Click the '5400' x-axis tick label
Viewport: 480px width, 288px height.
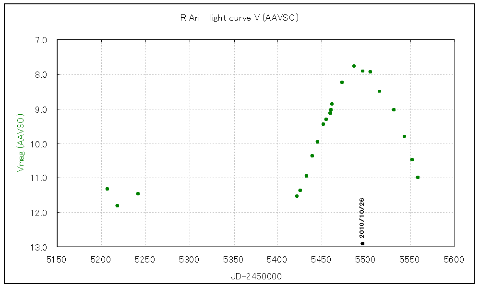(x=277, y=260)
